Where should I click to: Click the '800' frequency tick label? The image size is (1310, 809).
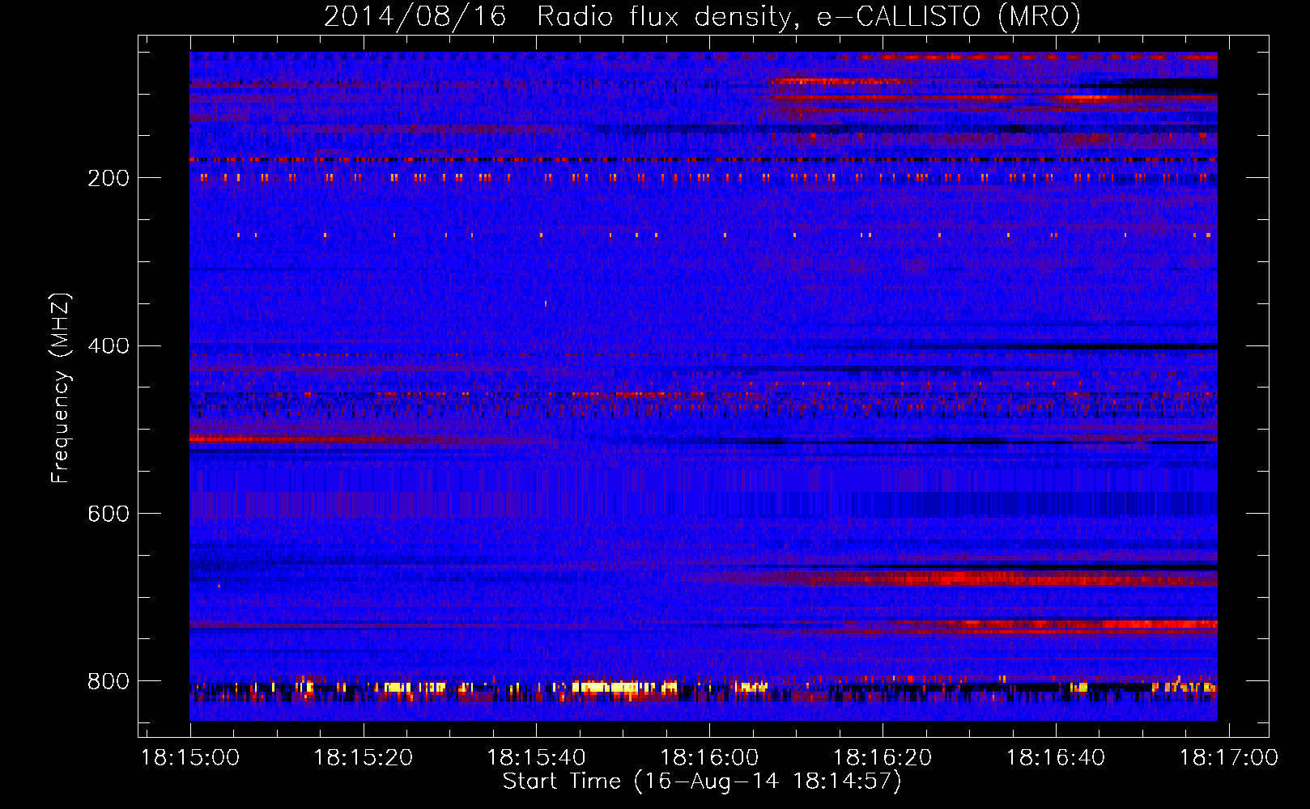click(108, 681)
